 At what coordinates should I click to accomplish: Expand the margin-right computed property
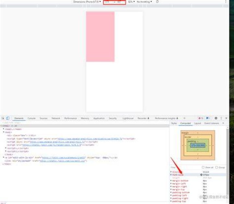(x=171, y=186)
